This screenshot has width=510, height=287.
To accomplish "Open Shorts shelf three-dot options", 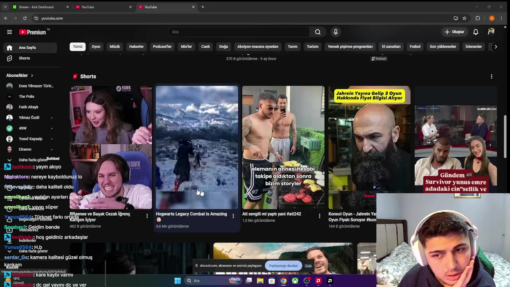I will click(491, 77).
